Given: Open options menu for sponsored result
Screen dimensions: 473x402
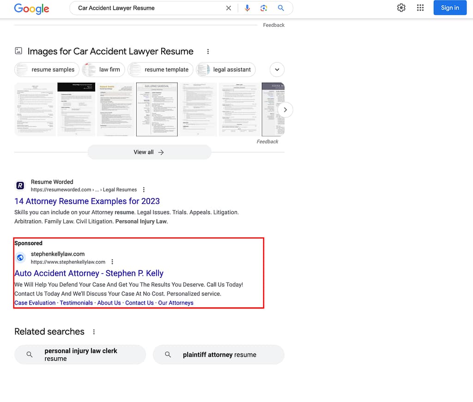Looking at the screenshot, I should pyautogui.click(x=112, y=262).
